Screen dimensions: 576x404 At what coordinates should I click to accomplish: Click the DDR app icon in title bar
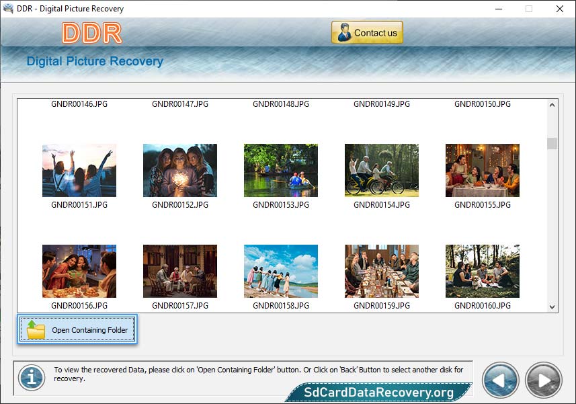click(x=9, y=9)
